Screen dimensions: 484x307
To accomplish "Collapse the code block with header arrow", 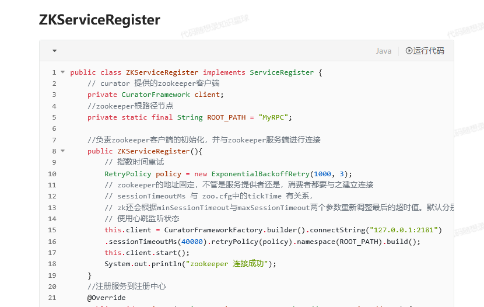I will (54, 51).
